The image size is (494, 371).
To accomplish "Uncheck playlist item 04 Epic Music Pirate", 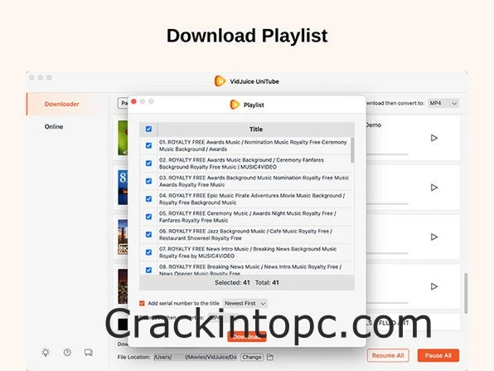I will [x=148, y=198].
